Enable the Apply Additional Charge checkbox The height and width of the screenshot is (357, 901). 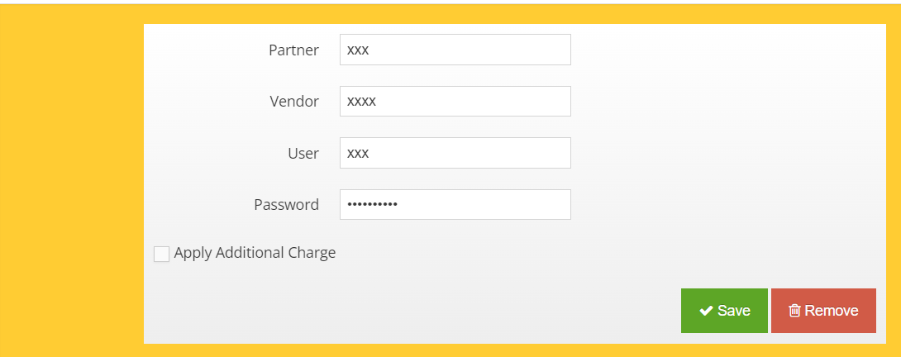(x=161, y=254)
